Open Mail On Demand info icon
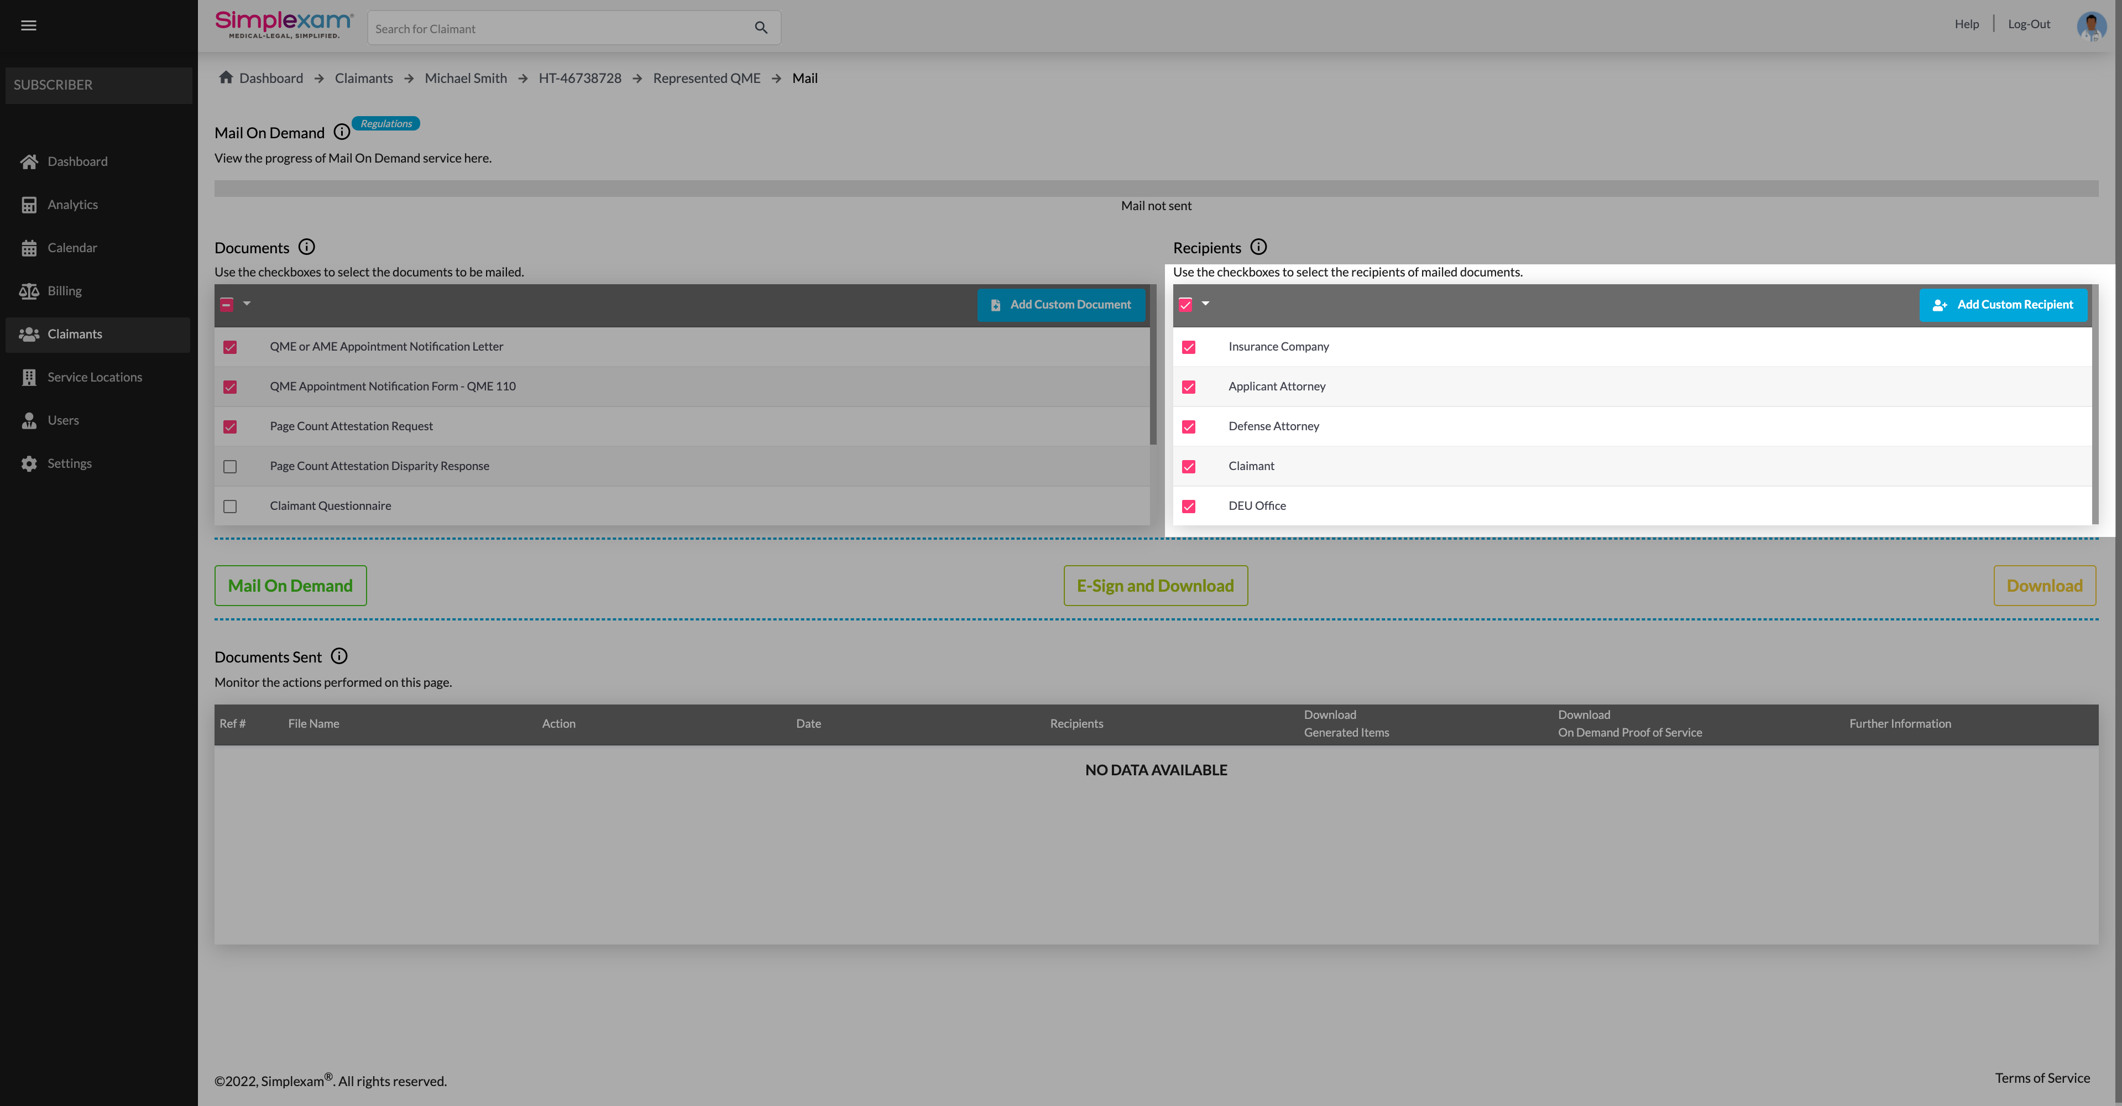2122x1106 pixels. click(x=341, y=132)
